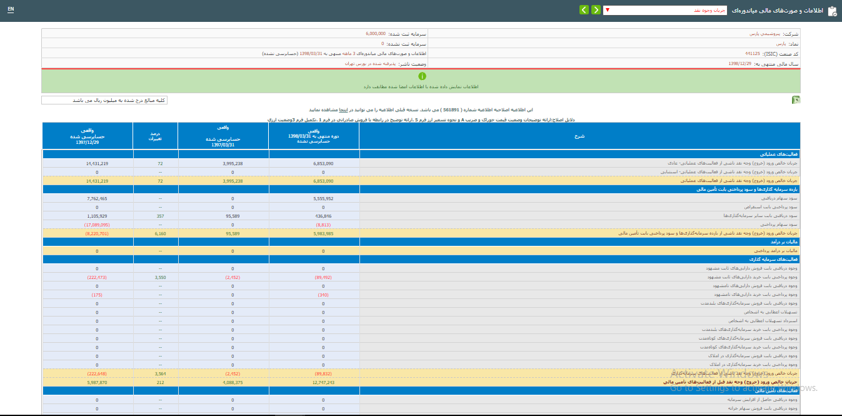Click the company name پتروشیمی پارس

[766, 34]
